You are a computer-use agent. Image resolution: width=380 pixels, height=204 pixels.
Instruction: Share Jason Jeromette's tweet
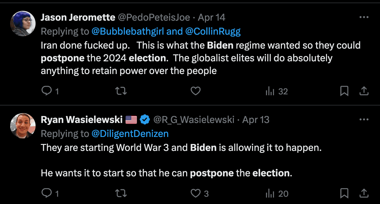364,92
